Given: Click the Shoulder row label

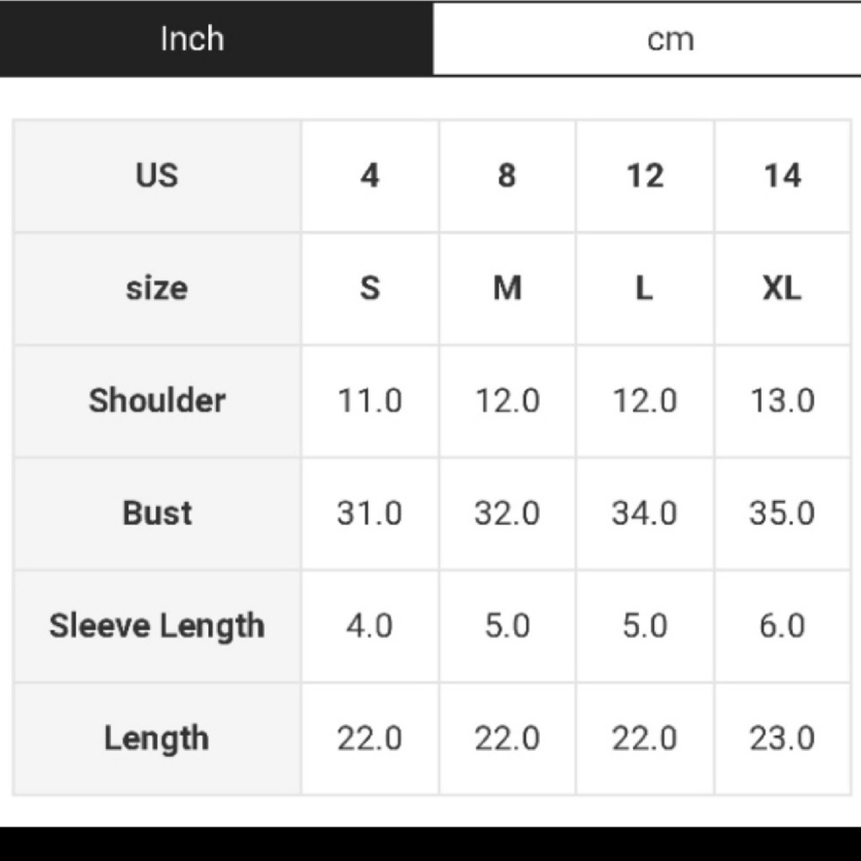Looking at the screenshot, I should (157, 400).
